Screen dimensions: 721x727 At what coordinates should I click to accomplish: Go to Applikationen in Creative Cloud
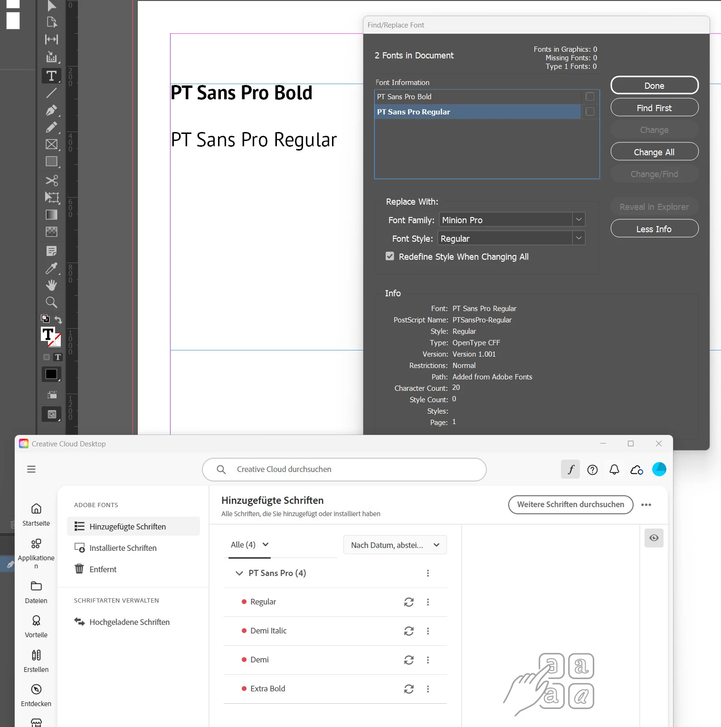(36, 554)
